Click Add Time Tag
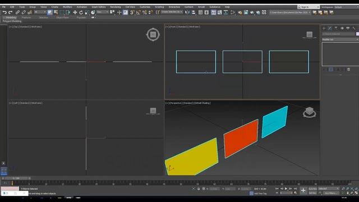Viewport: 359px width, 202px height. point(260,194)
